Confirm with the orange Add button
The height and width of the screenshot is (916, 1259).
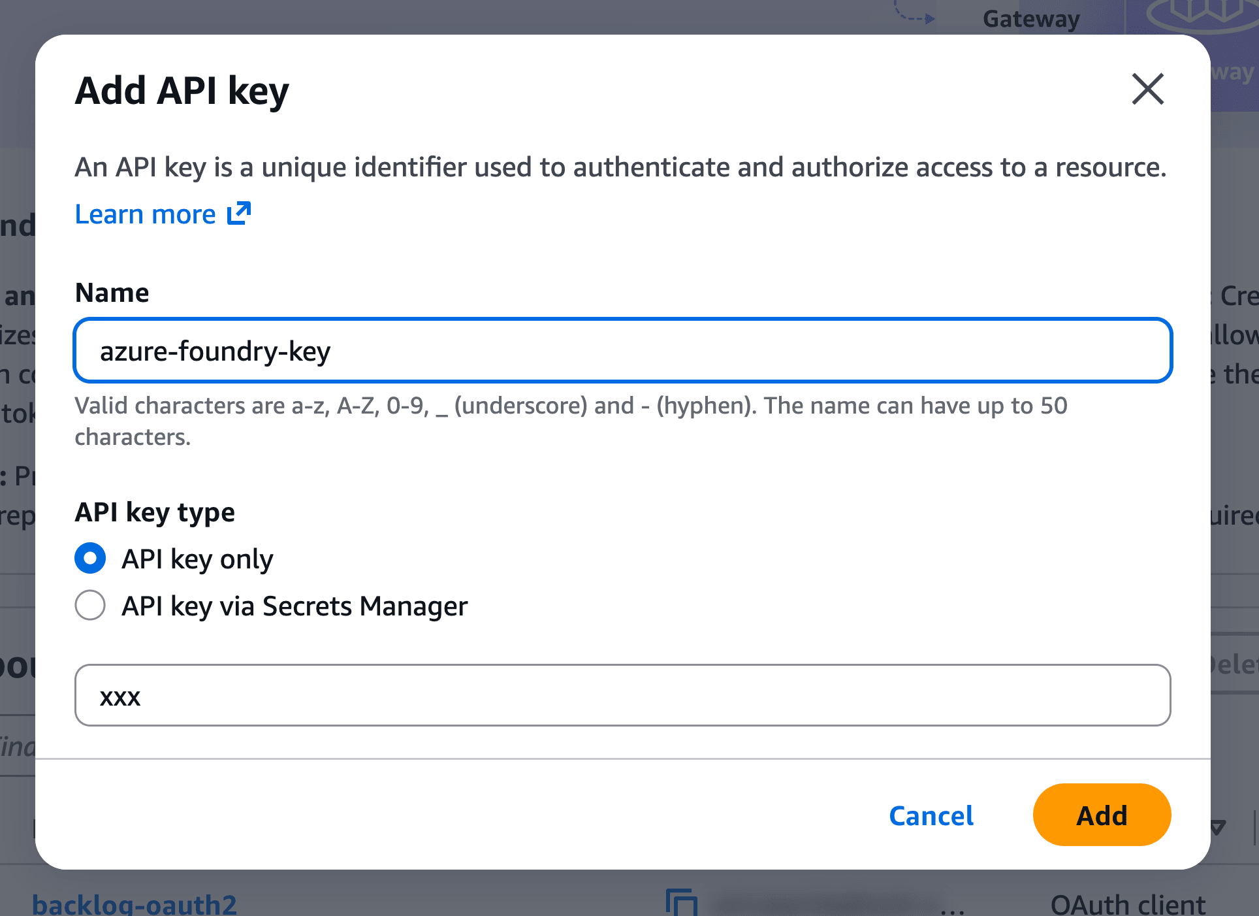tap(1102, 815)
